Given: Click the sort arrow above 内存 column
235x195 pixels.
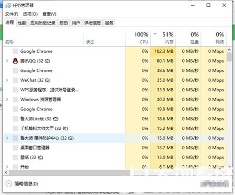Looking at the screenshot, I should point(155,34).
